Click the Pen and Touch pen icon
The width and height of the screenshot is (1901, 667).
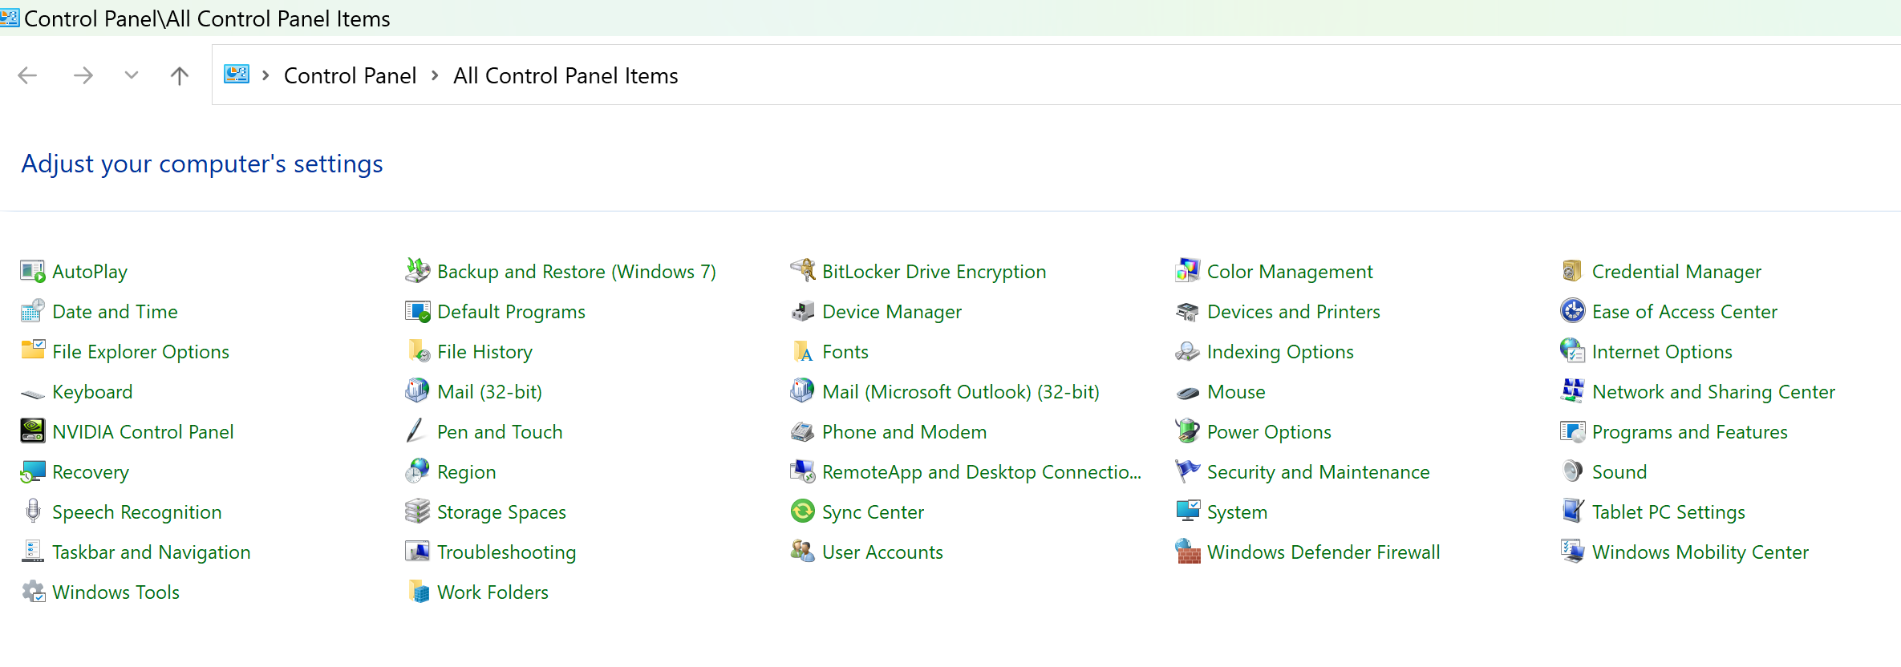pos(416,432)
